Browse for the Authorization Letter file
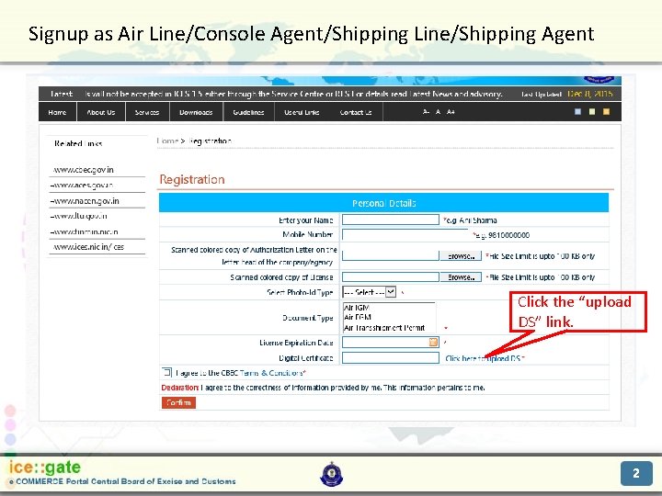 pos(461,255)
